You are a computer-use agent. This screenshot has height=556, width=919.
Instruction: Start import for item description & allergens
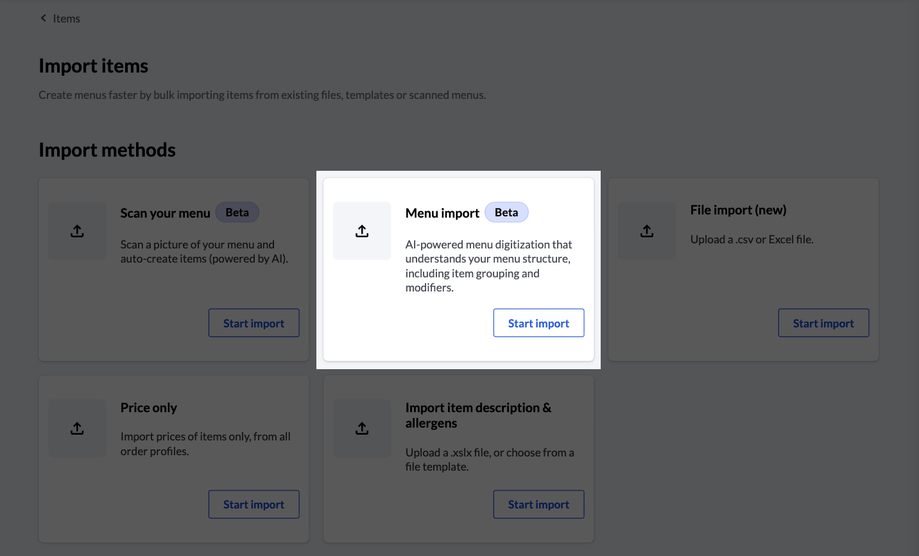538,505
